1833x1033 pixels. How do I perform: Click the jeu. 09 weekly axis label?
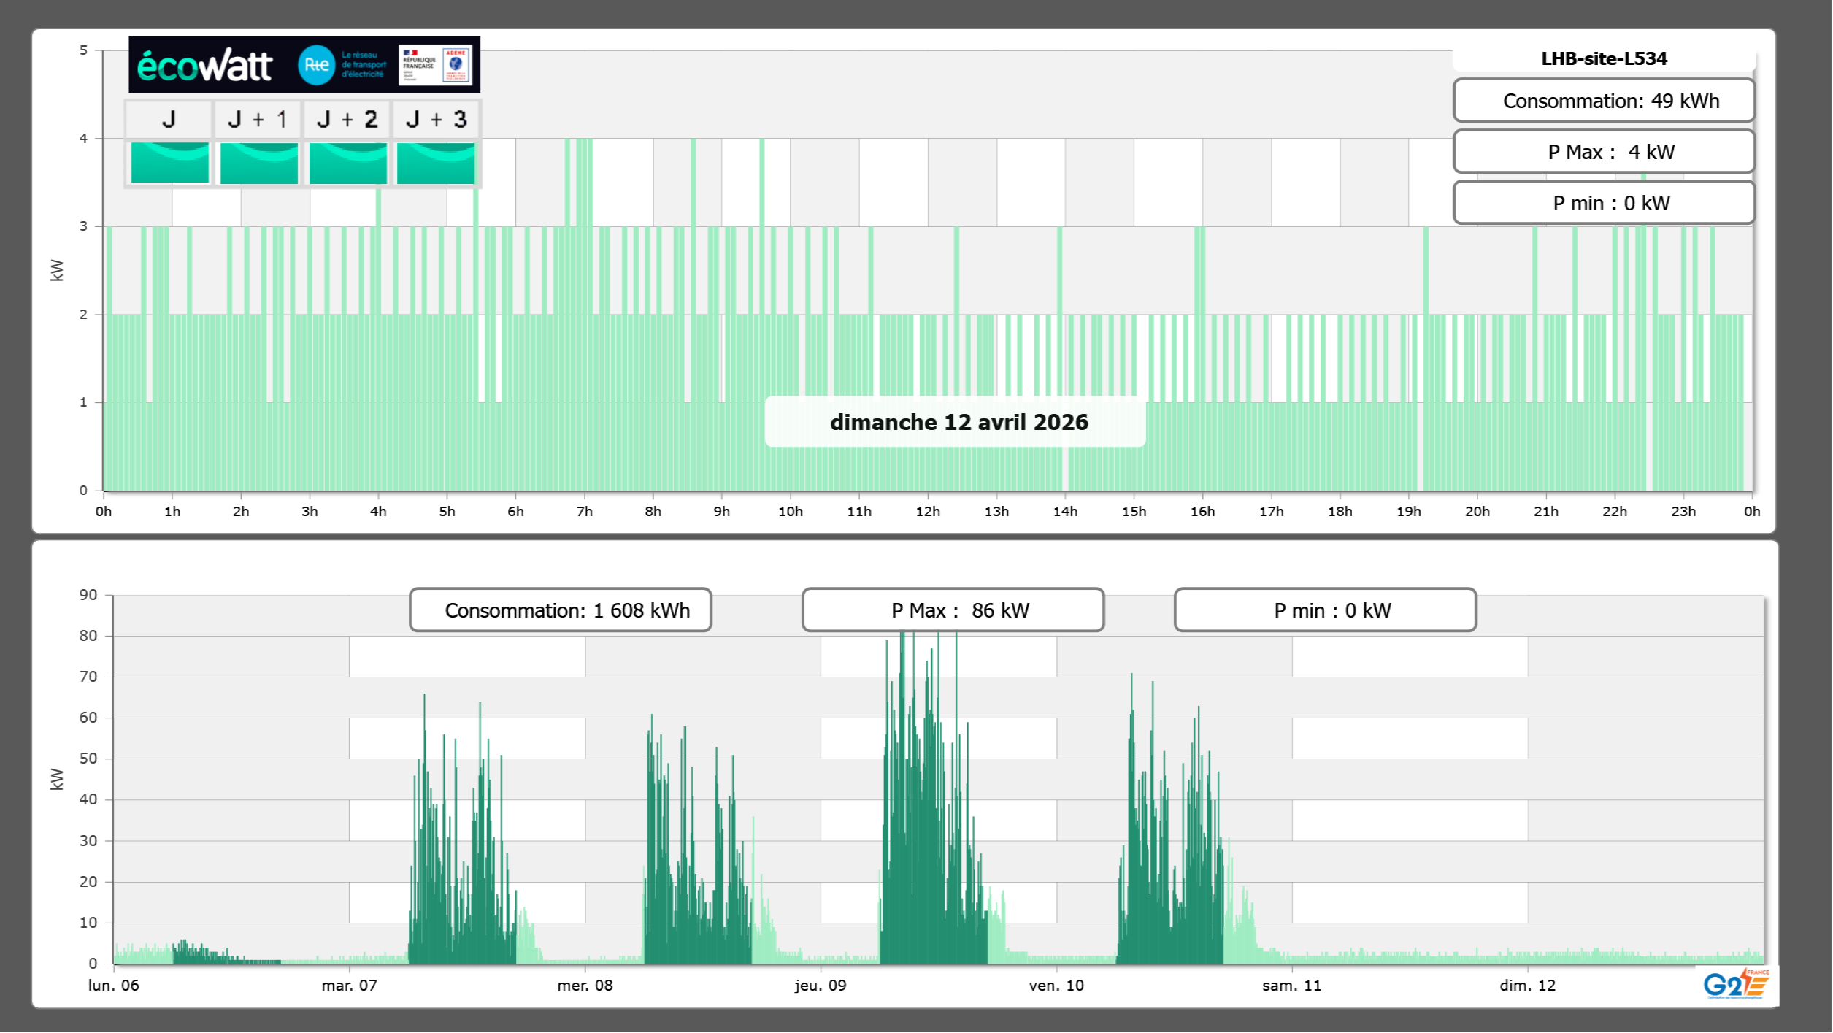[821, 985]
